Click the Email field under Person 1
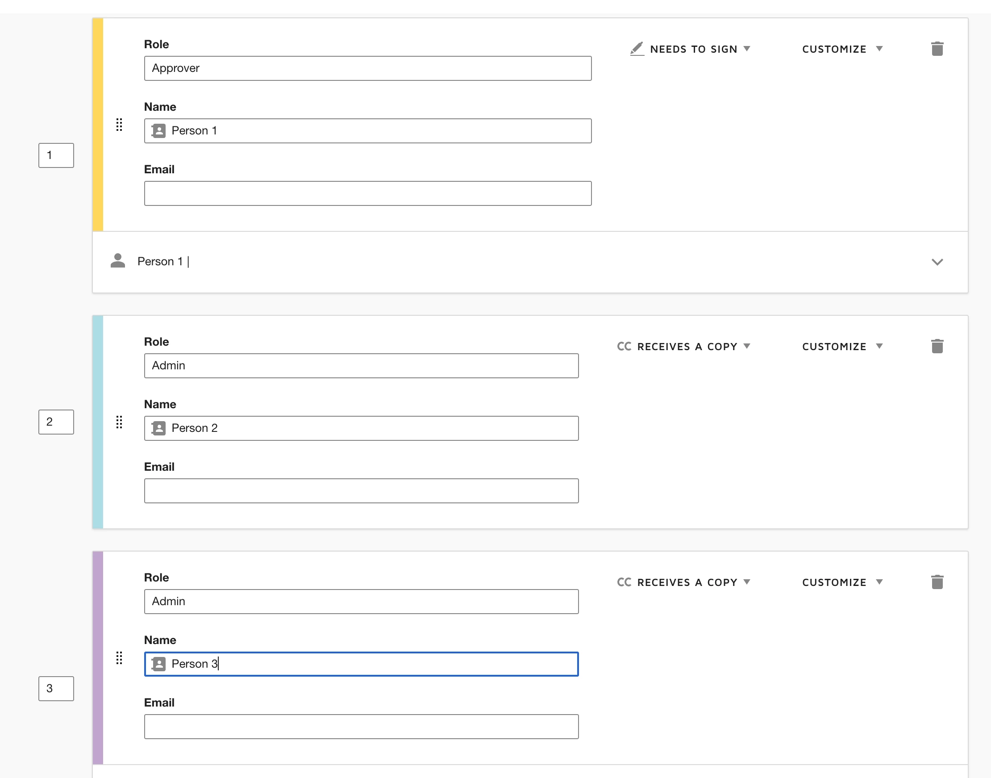This screenshot has height=778, width=991. click(x=367, y=193)
